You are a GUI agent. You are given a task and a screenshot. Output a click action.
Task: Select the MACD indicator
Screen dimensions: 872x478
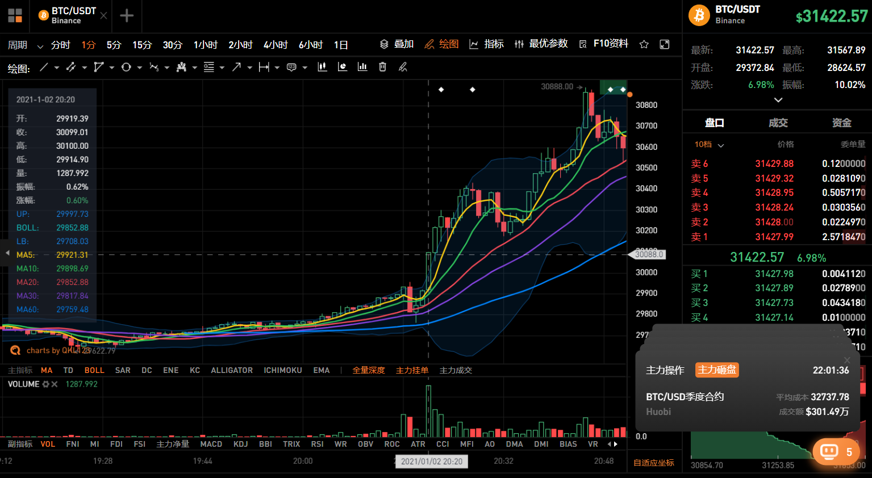(211, 444)
